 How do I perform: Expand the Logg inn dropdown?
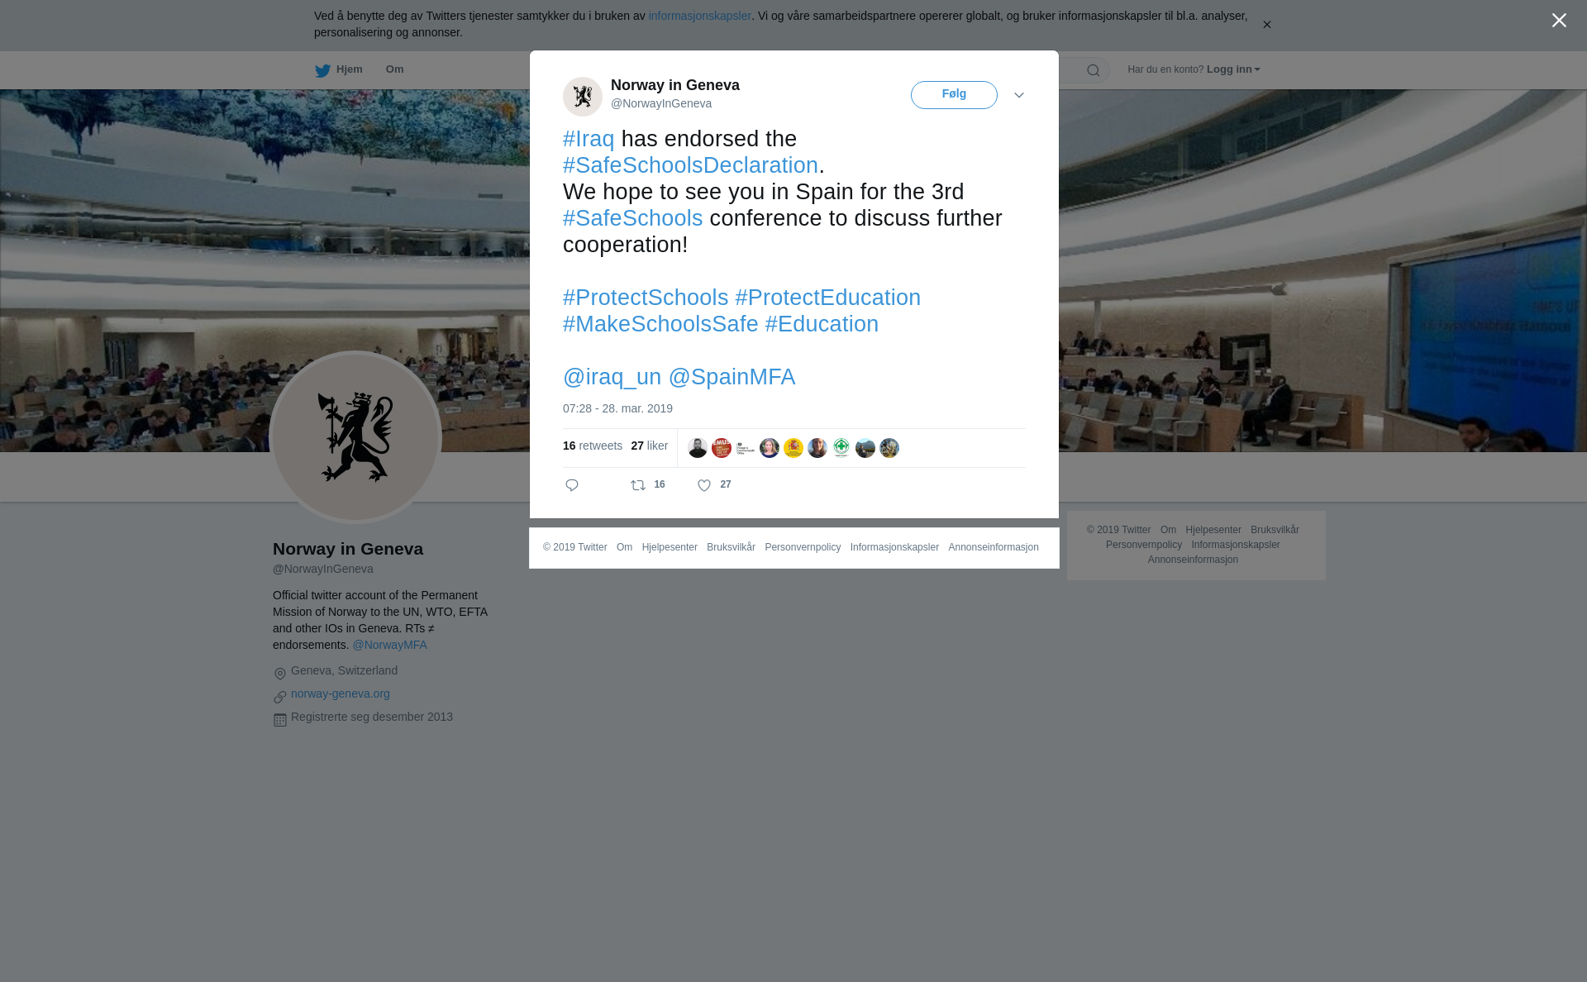click(1232, 69)
